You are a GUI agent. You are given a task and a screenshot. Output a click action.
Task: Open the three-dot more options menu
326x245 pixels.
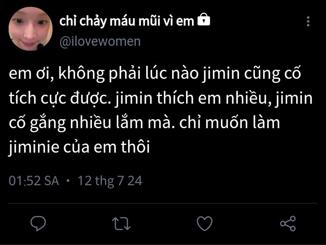(308, 21)
